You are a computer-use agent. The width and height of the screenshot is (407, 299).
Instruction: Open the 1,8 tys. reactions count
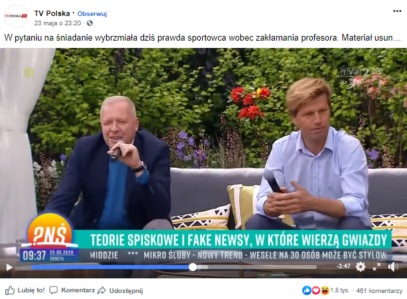pyautogui.click(x=340, y=291)
